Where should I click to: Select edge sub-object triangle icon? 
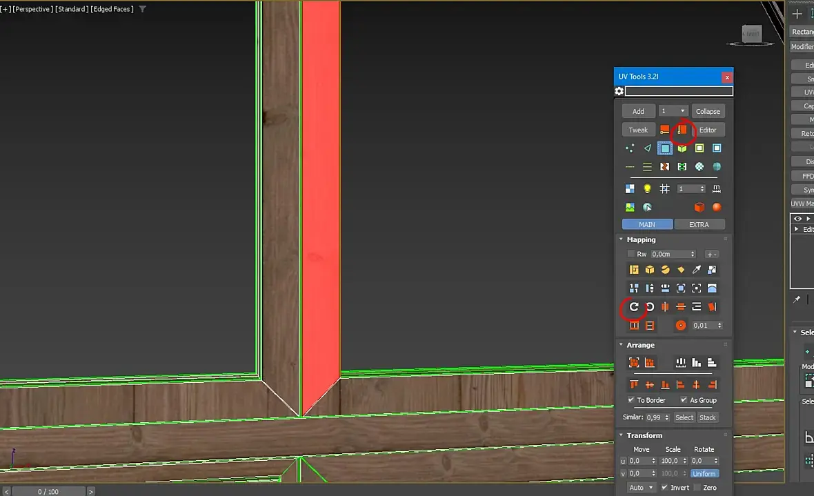click(647, 148)
